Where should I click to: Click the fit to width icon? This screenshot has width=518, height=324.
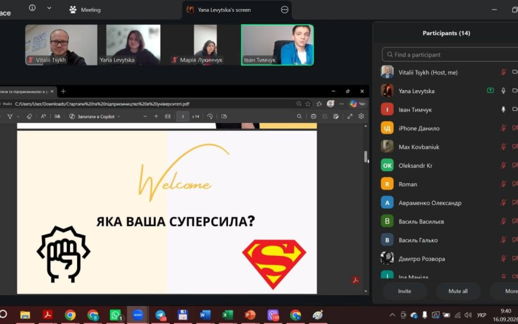click(x=168, y=117)
